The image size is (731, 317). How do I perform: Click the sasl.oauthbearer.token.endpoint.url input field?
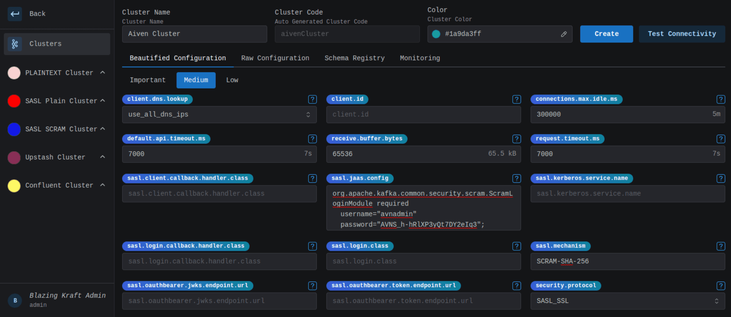tap(424, 301)
